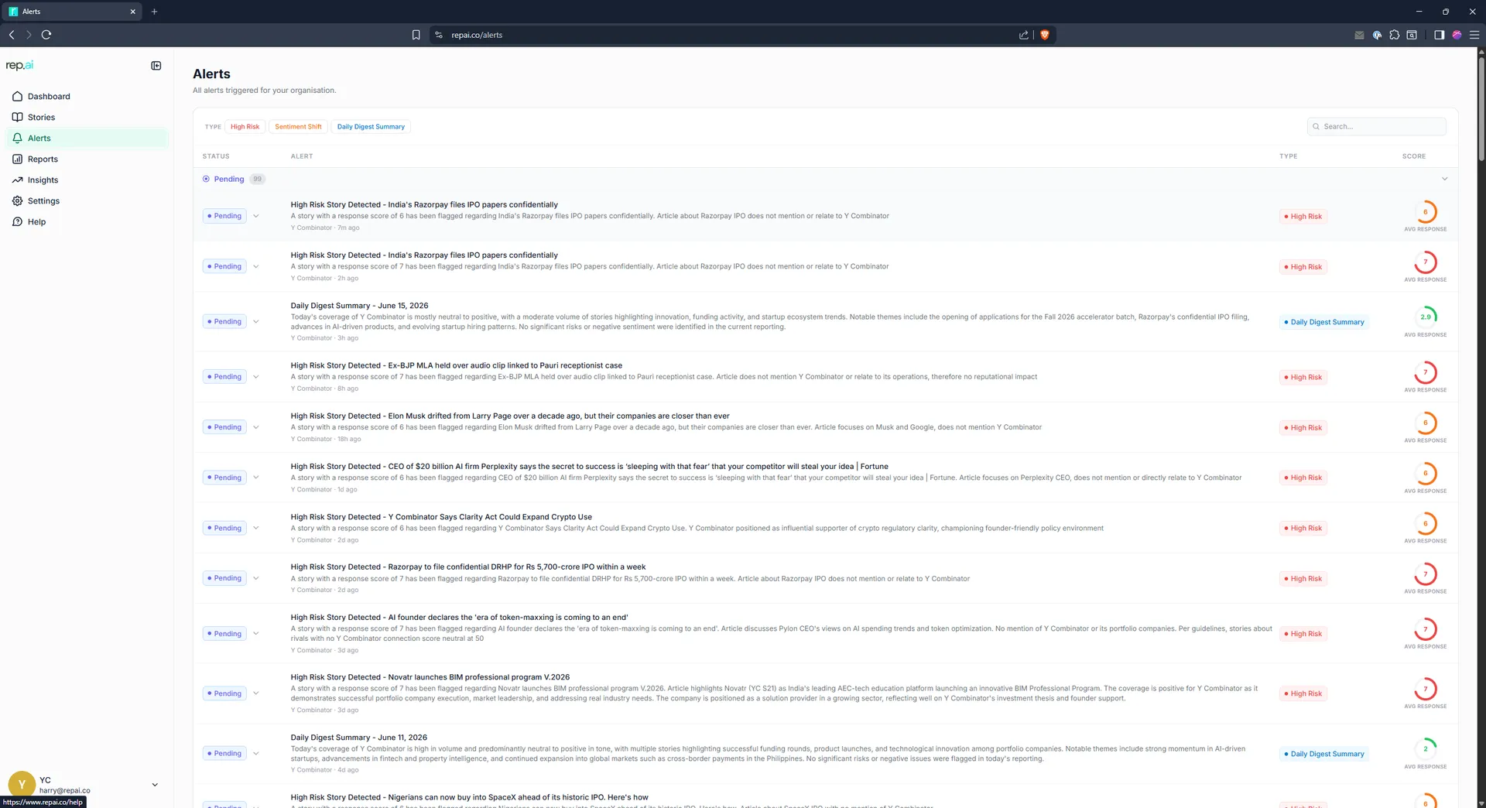
Task: Click the SCORE column header
Action: [1413, 156]
